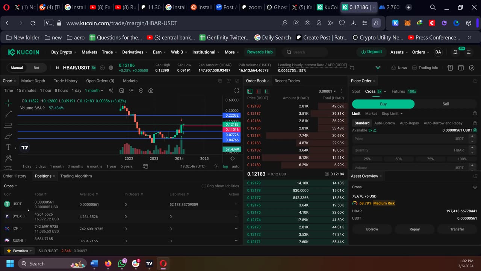Select the chart pattern tool
The width and height of the screenshot is (481, 271).
(8, 158)
